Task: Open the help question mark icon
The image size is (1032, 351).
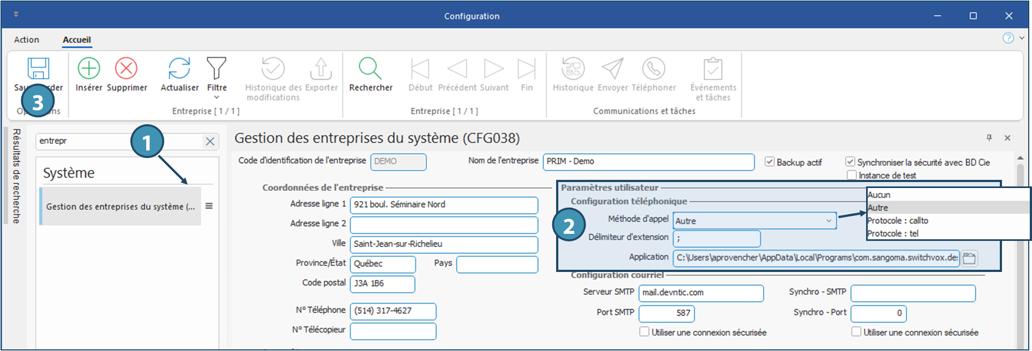Action: coord(1008,38)
